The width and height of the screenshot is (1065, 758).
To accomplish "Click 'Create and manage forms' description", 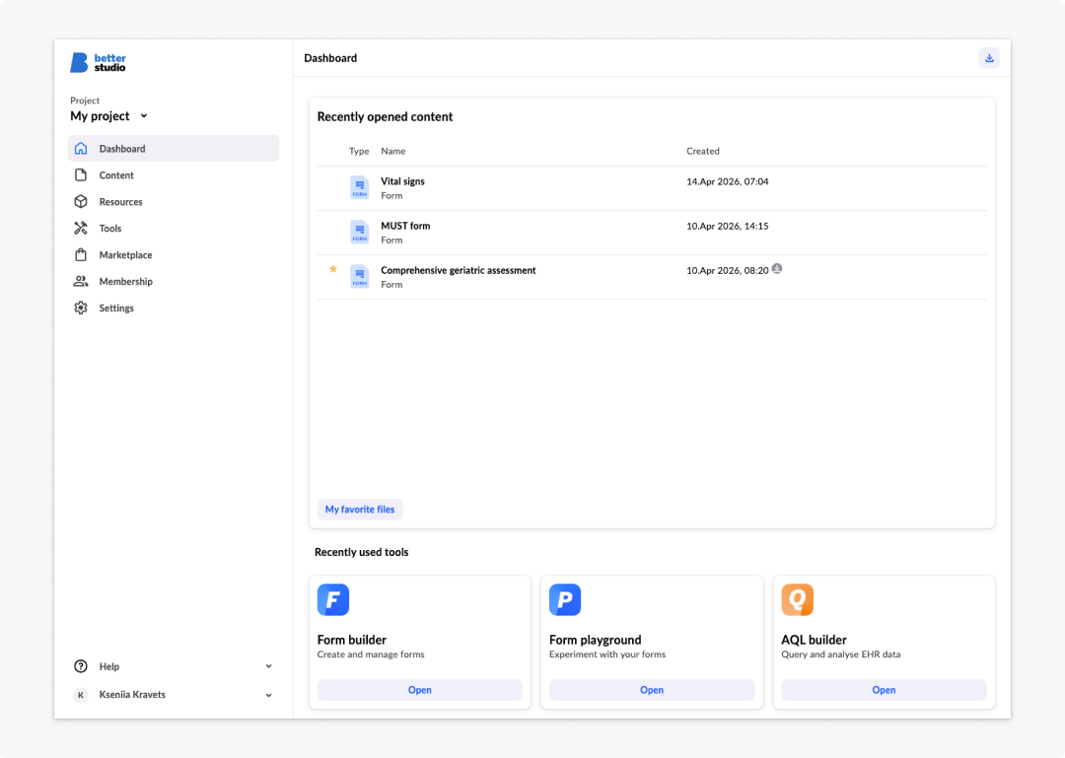I will tap(370, 655).
